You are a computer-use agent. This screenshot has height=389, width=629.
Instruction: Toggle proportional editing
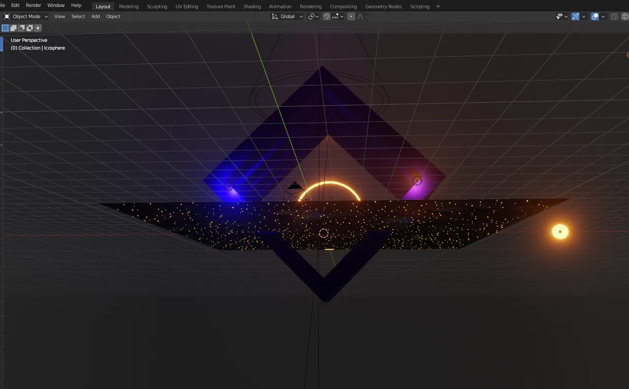pos(351,16)
